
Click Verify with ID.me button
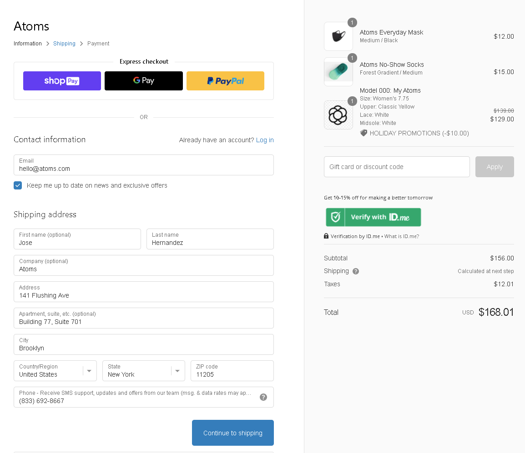coord(374,217)
